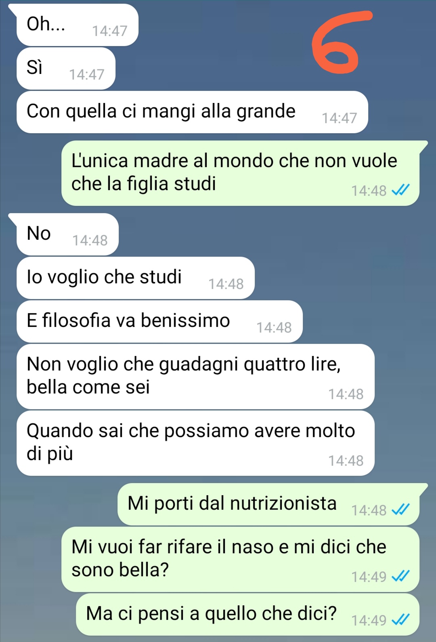Select the "Oh..." message bubble

77,25
